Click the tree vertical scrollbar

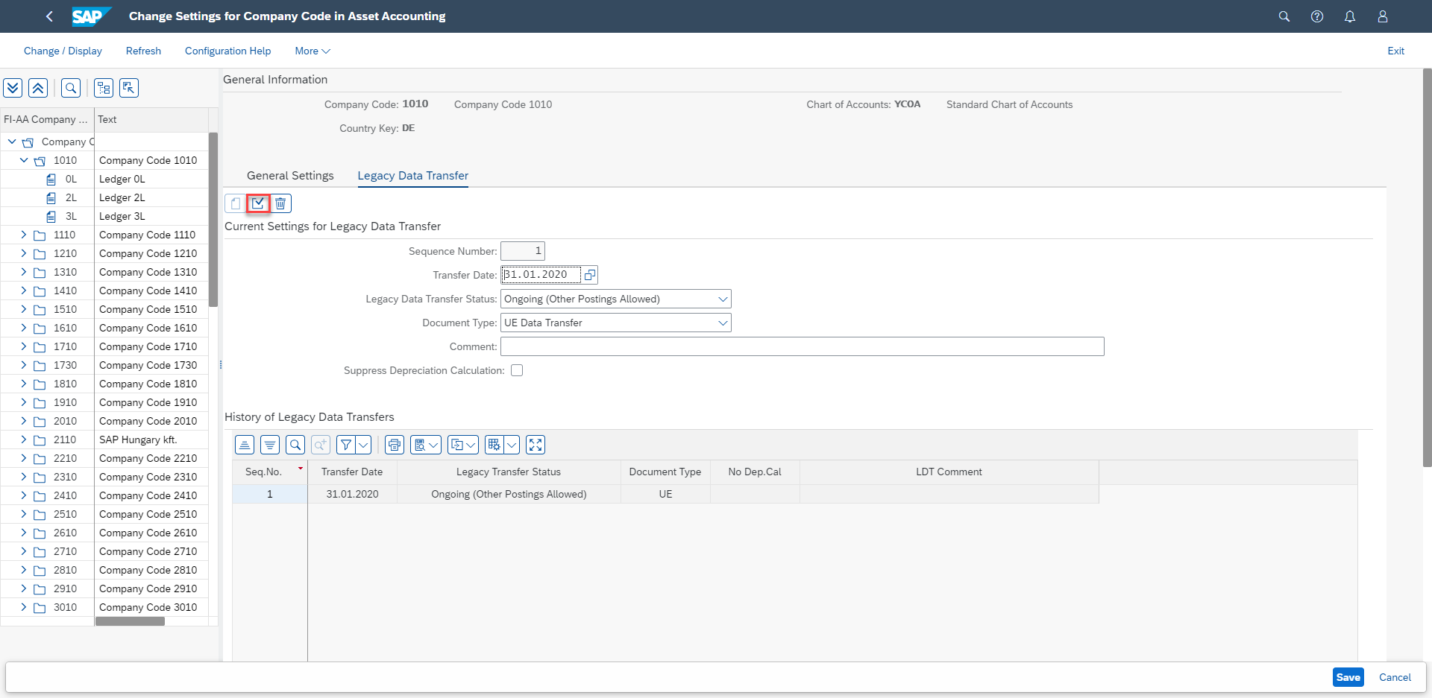213,220
